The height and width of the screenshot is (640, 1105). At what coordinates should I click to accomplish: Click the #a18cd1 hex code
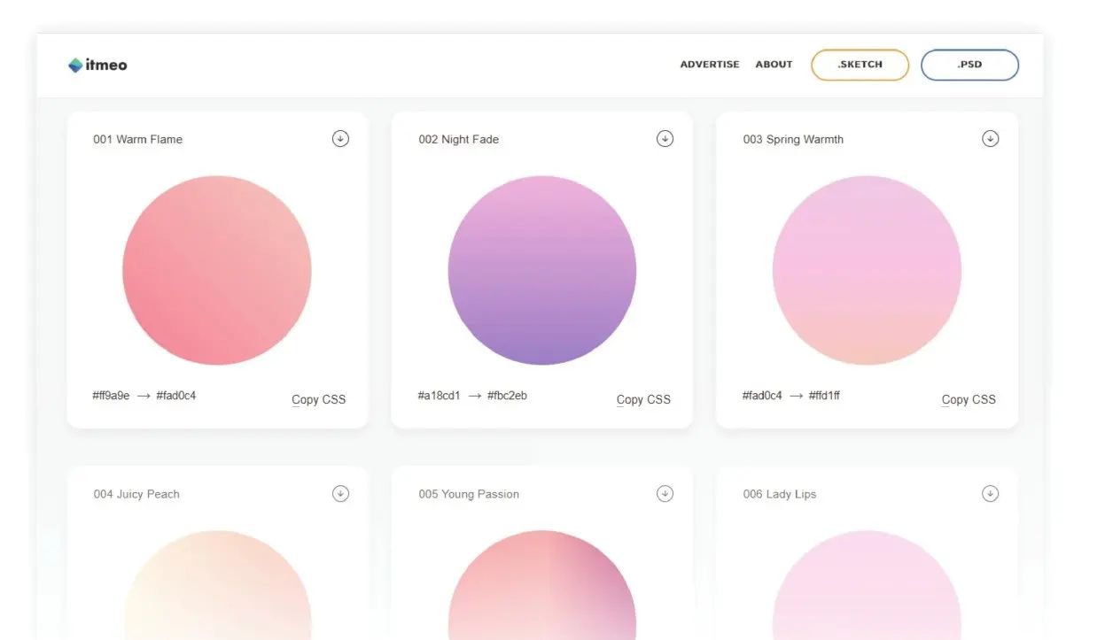(440, 396)
